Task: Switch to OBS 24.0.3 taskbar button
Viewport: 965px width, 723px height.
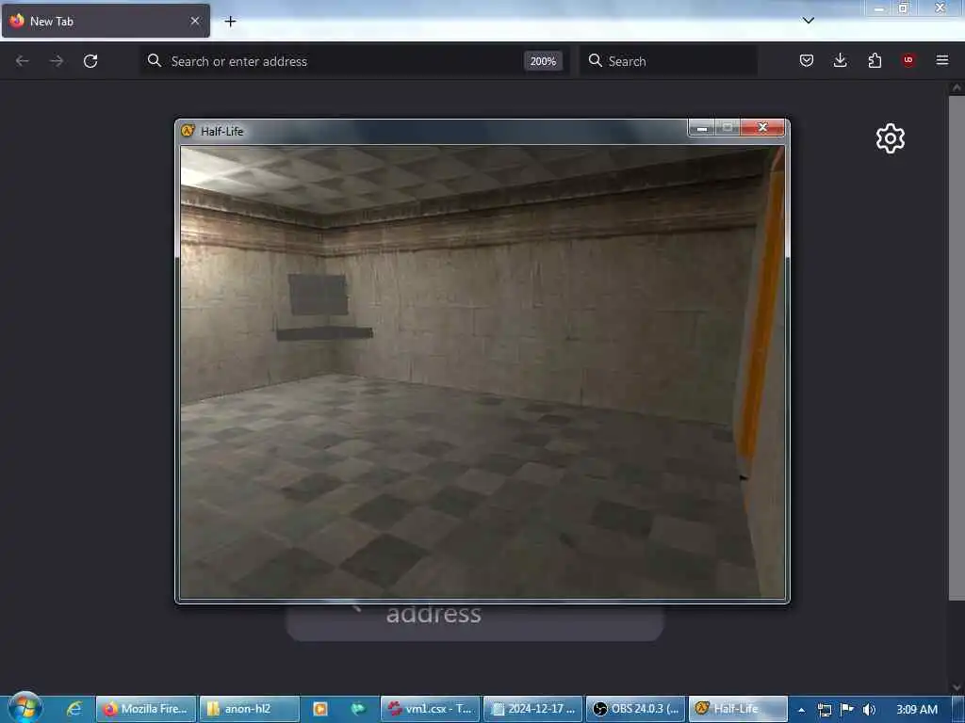Action: click(x=636, y=709)
